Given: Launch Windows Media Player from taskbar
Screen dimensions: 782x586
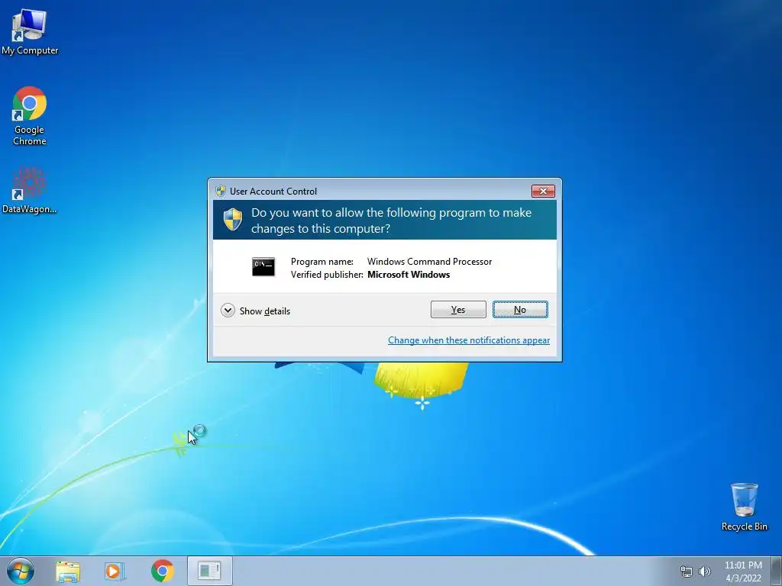Looking at the screenshot, I should pyautogui.click(x=115, y=572).
